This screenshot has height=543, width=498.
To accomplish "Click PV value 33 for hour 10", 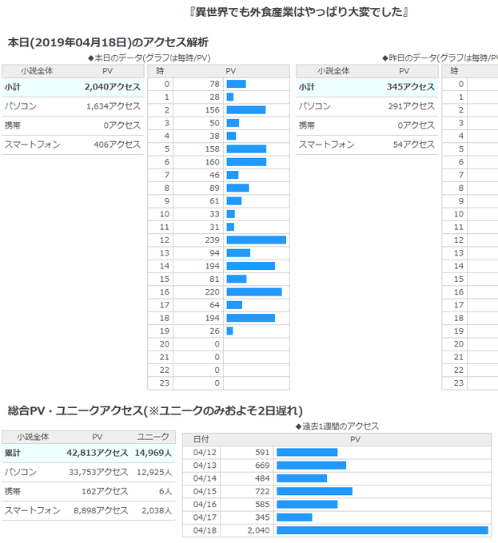I will (x=214, y=214).
